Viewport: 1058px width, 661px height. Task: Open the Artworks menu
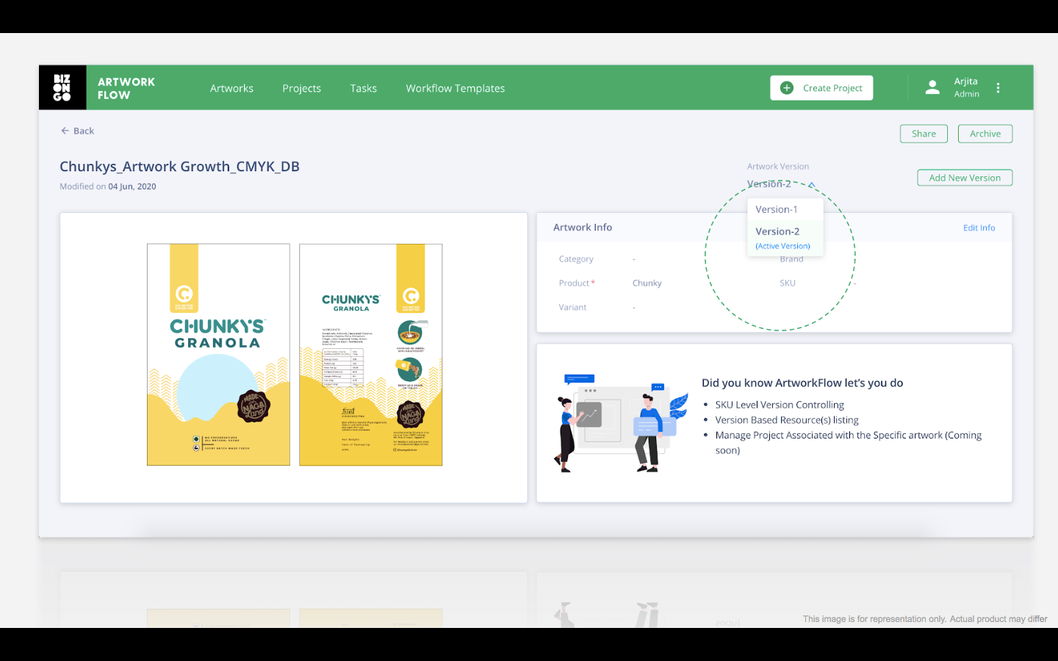tap(231, 88)
